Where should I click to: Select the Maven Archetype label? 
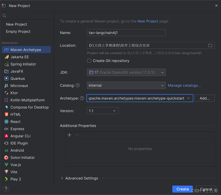(x=26, y=50)
